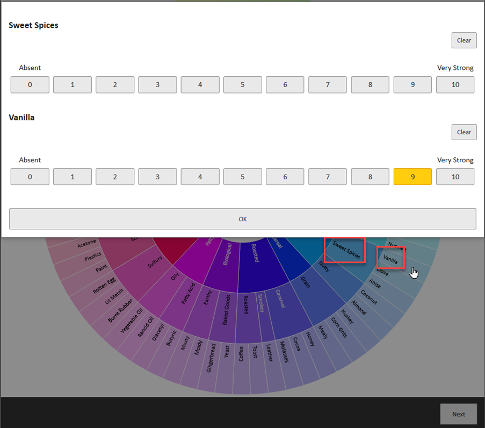Clear the Sweet Spices rating
This screenshot has height=428, width=485.
(464, 40)
